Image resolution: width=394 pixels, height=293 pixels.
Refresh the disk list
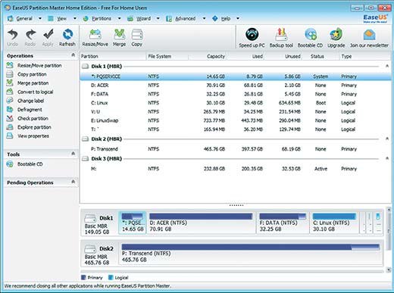(67, 37)
